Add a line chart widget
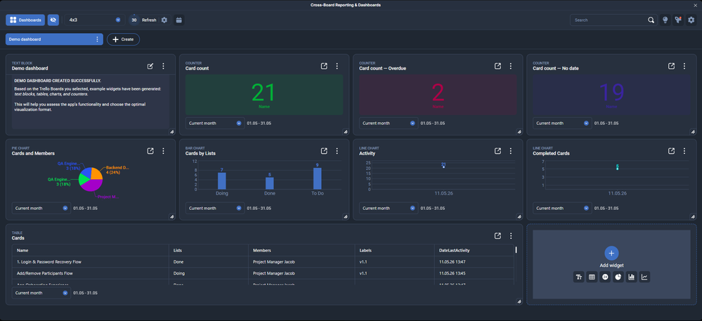The height and width of the screenshot is (321, 702). point(644,277)
